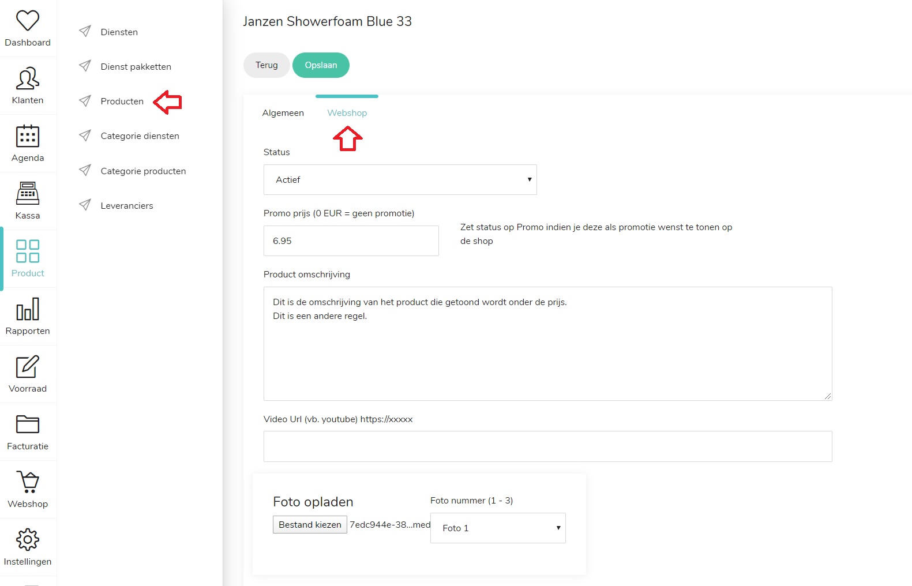
Task: Click the Agenda label in sidebar
Action: 28,158
